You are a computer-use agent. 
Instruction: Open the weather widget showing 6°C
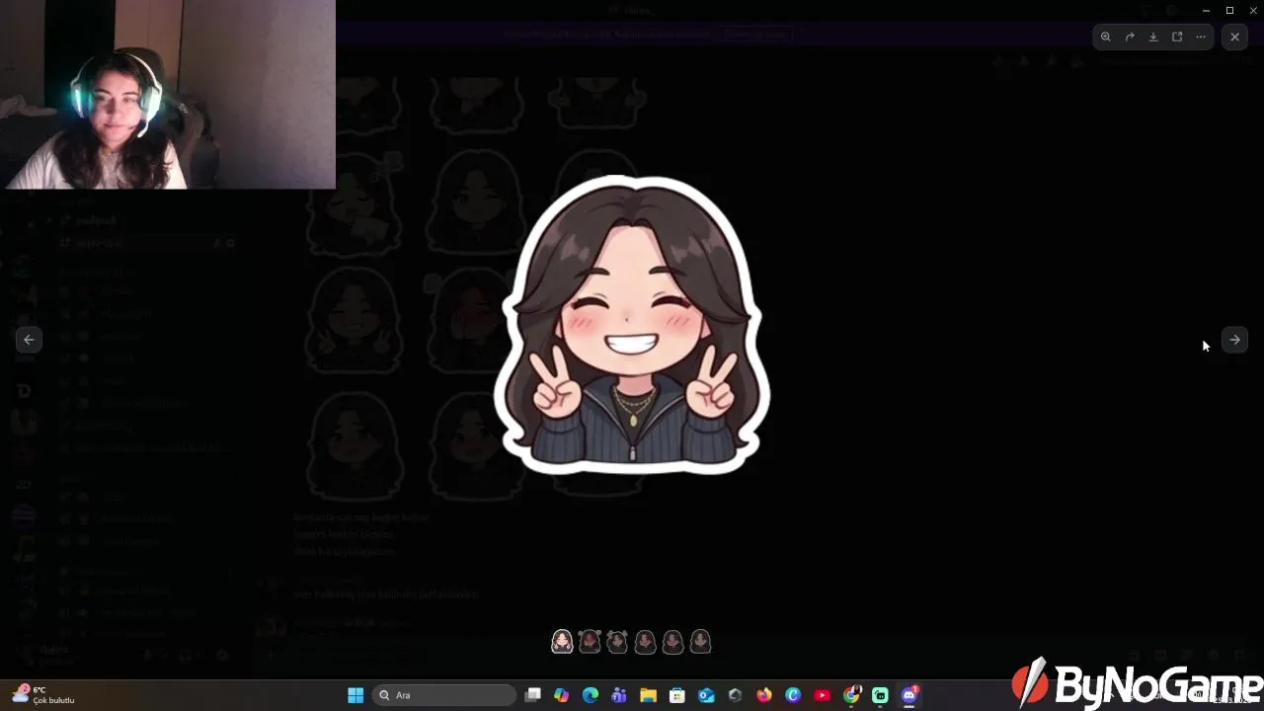pyautogui.click(x=44, y=695)
